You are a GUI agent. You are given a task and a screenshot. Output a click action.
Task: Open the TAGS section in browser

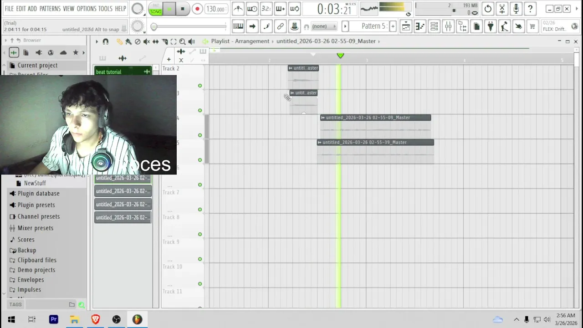(x=15, y=305)
